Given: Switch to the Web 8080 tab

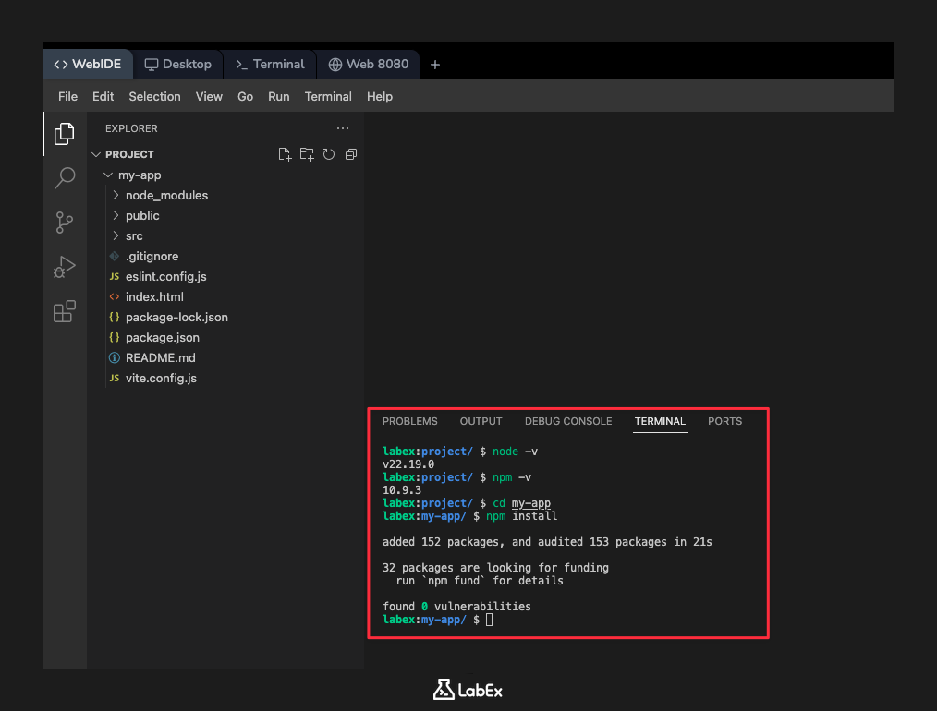Looking at the screenshot, I should 369,64.
